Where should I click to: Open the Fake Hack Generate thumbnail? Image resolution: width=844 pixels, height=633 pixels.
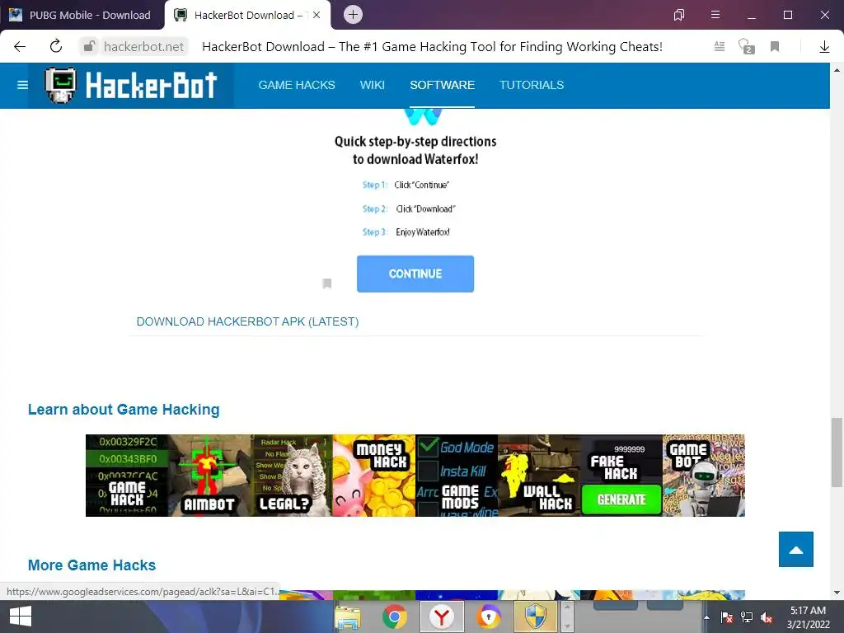(621, 476)
